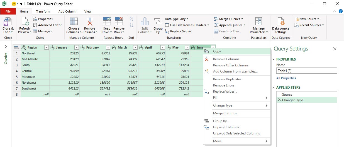Click the Region column text type icon

click(x=24, y=47)
